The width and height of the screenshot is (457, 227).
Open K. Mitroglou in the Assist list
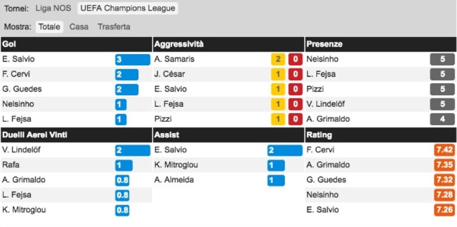coord(176,165)
